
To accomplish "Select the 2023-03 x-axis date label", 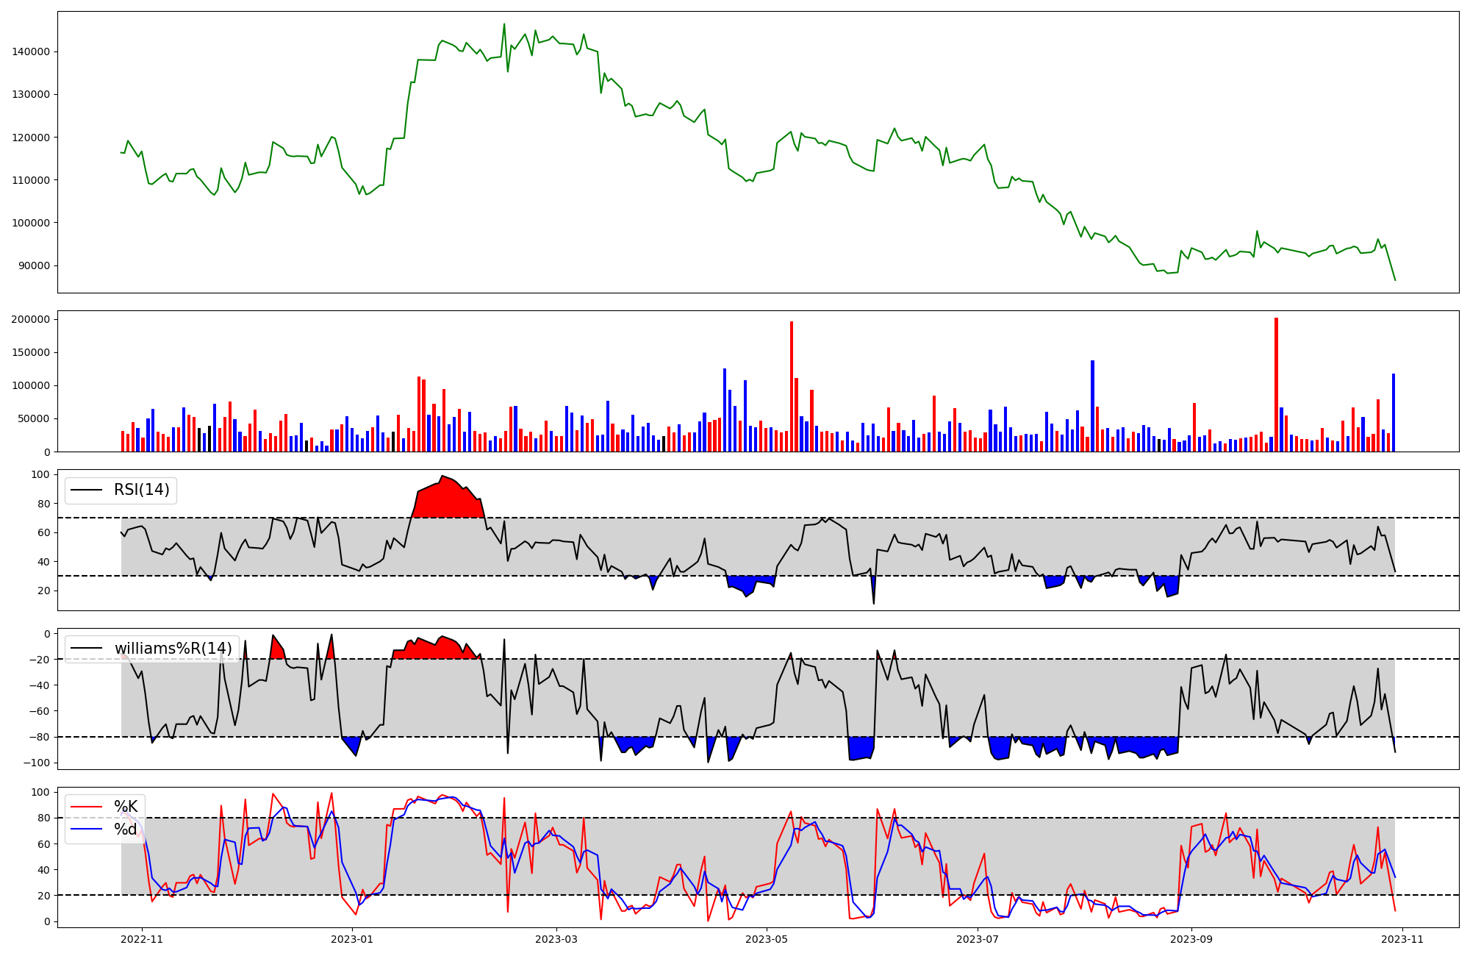I will click(556, 939).
